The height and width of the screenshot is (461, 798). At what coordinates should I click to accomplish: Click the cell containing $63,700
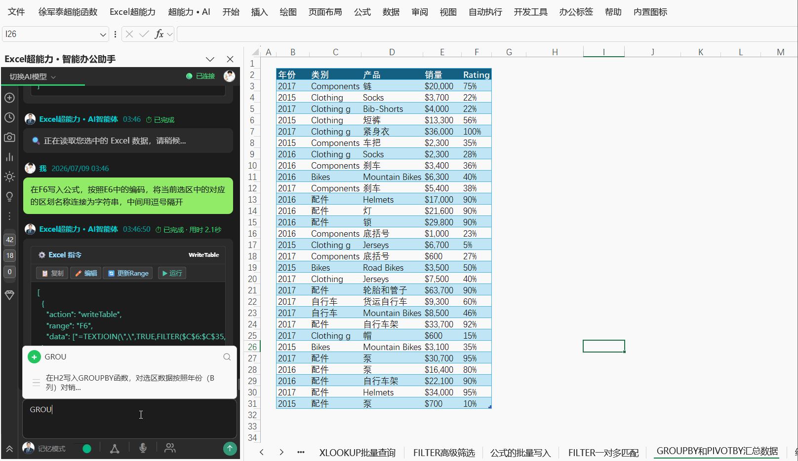coord(441,290)
